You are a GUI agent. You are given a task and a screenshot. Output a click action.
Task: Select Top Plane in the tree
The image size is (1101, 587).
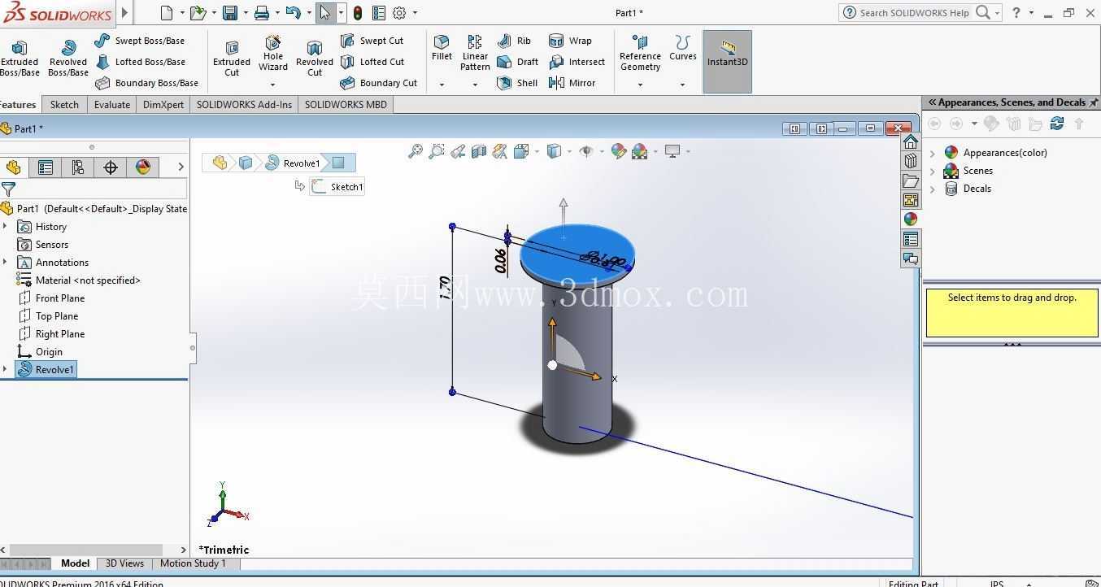click(x=48, y=316)
